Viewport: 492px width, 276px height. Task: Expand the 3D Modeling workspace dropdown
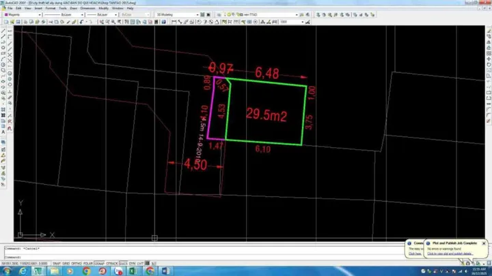[177, 15]
